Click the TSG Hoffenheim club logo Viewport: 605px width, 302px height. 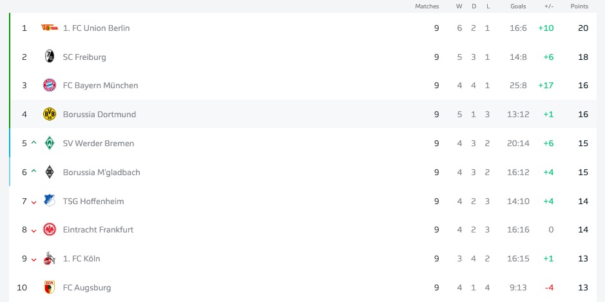tap(49, 201)
